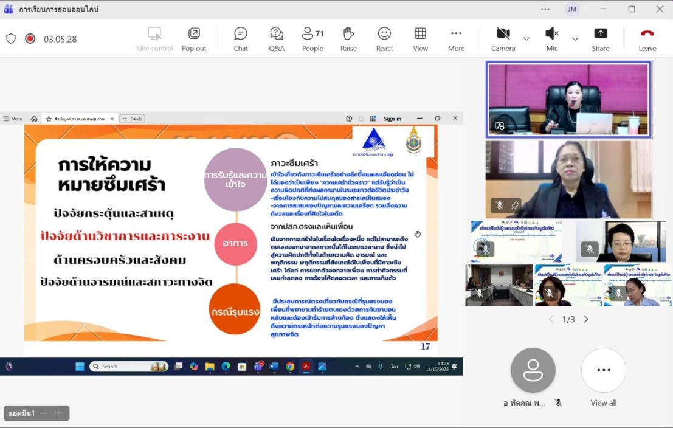Select the top presenter video thumbnail

tap(568, 100)
